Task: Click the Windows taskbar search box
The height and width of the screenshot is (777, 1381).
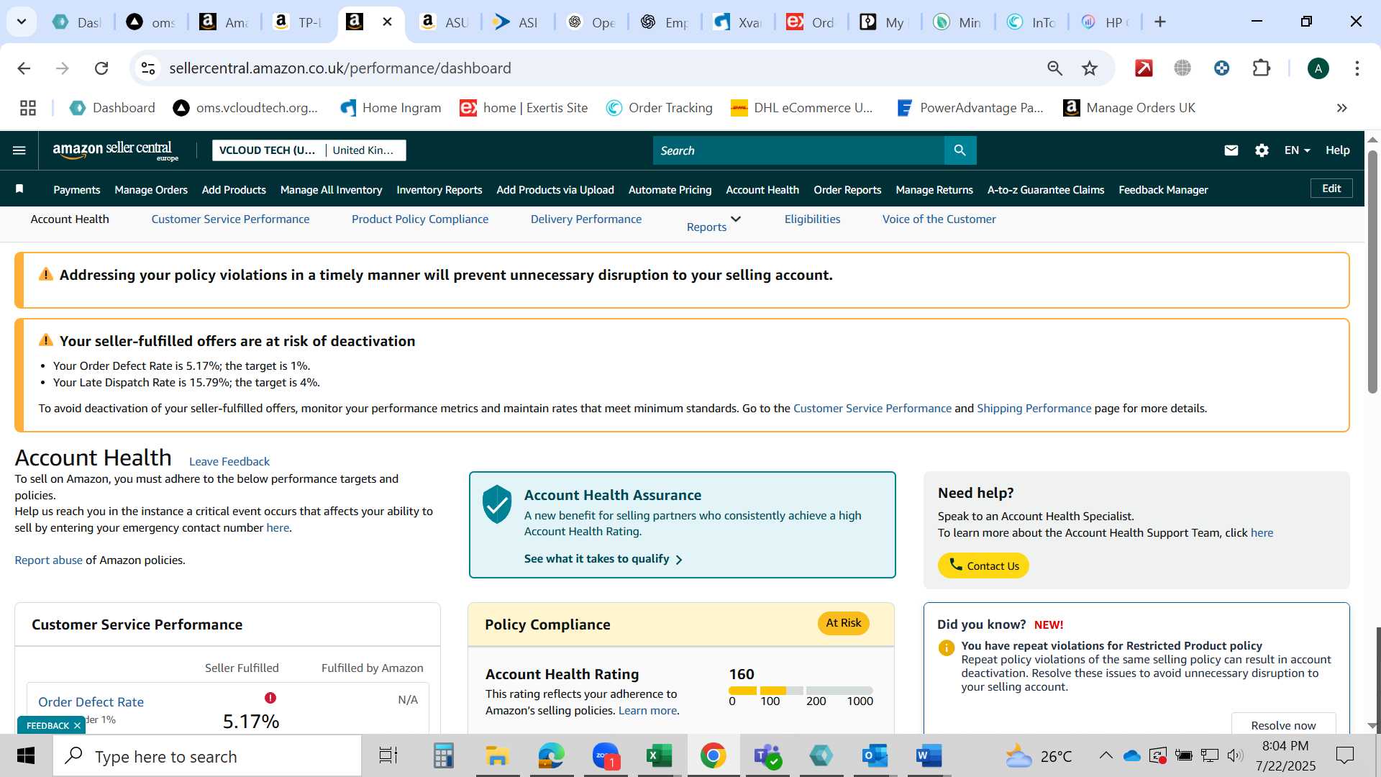Action: [207, 756]
